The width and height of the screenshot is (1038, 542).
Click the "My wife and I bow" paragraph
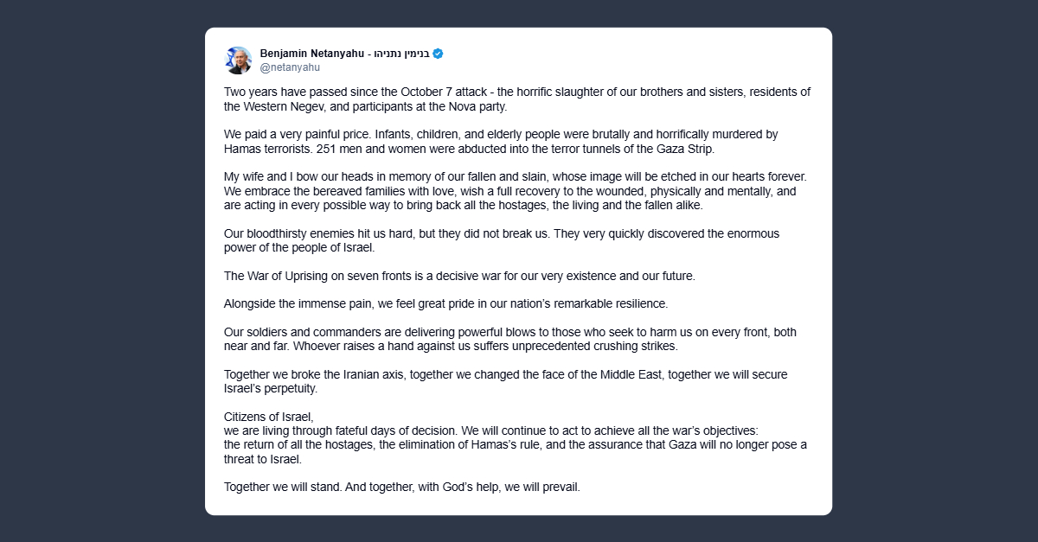[515, 191]
